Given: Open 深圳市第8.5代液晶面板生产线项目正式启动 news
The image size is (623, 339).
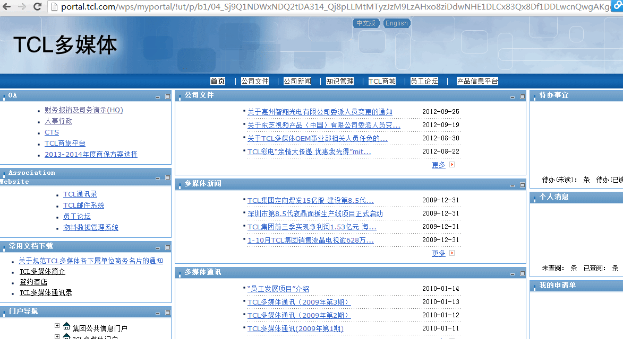Looking at the screenshot, I should (315, 213).
